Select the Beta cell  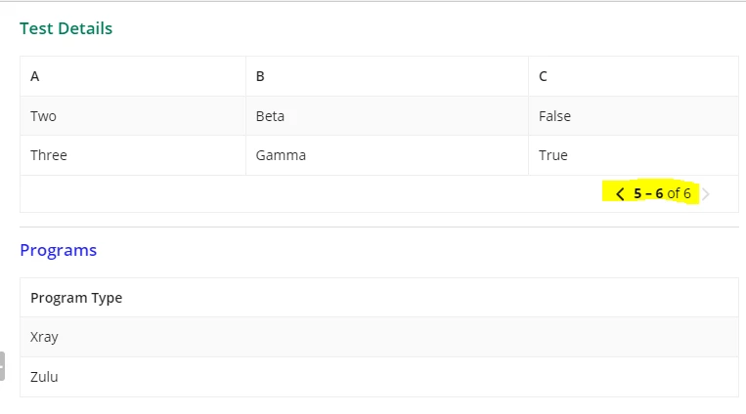coord(387,116)
